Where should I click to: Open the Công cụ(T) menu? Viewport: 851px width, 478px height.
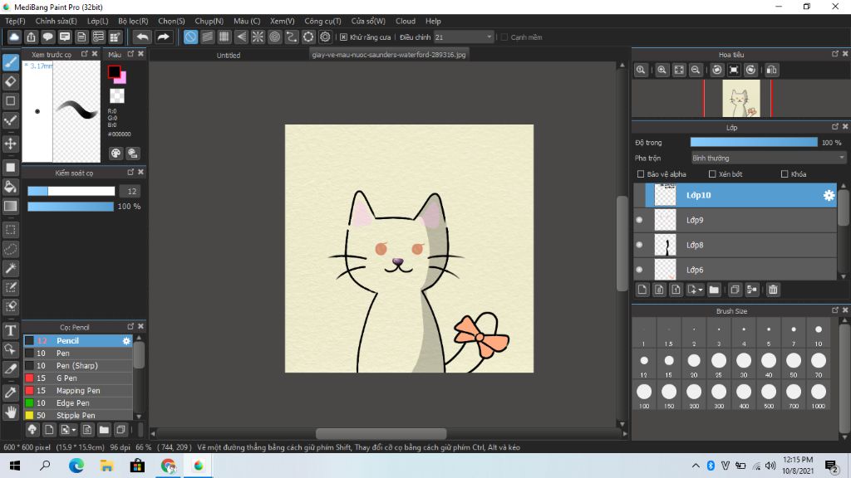[x=322, y=21]
